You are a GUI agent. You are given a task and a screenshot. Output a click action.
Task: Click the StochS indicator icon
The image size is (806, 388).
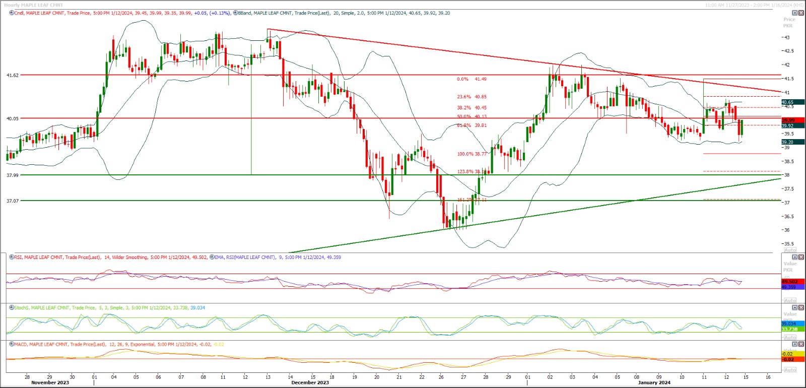pos(12,307)
